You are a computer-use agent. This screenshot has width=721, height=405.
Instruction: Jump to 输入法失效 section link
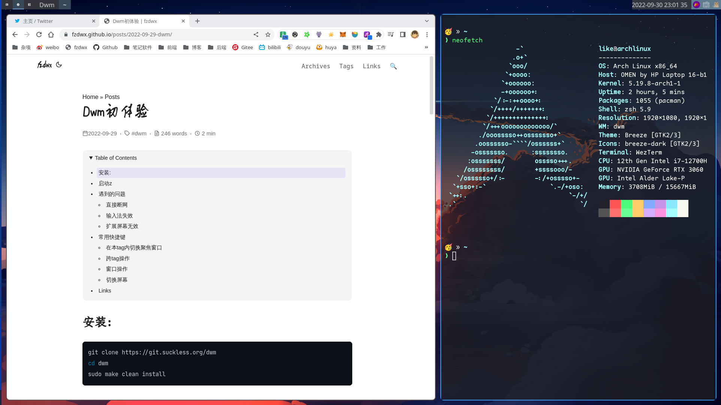point(119,216)
